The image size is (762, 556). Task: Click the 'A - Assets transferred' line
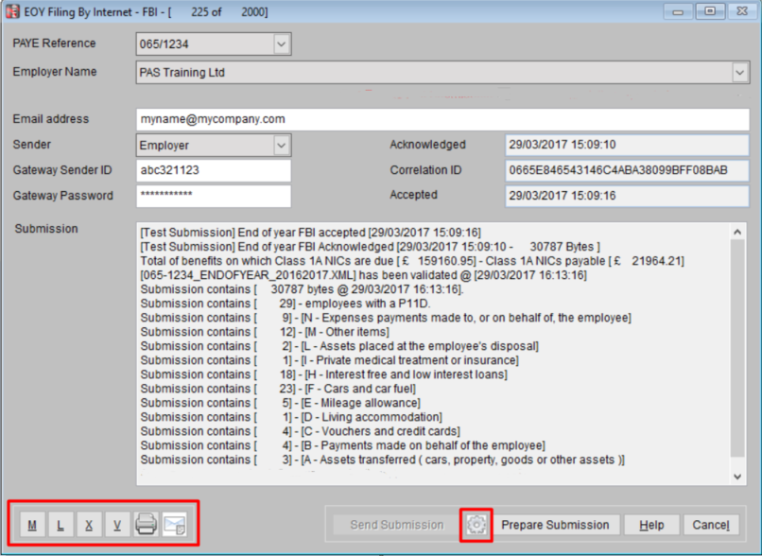pos(383,460)
